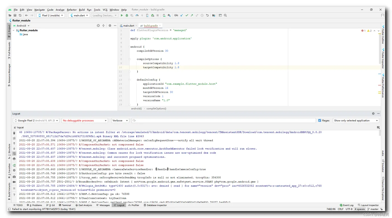
Task: Run the app with green play button
Action: coord(122,15)
